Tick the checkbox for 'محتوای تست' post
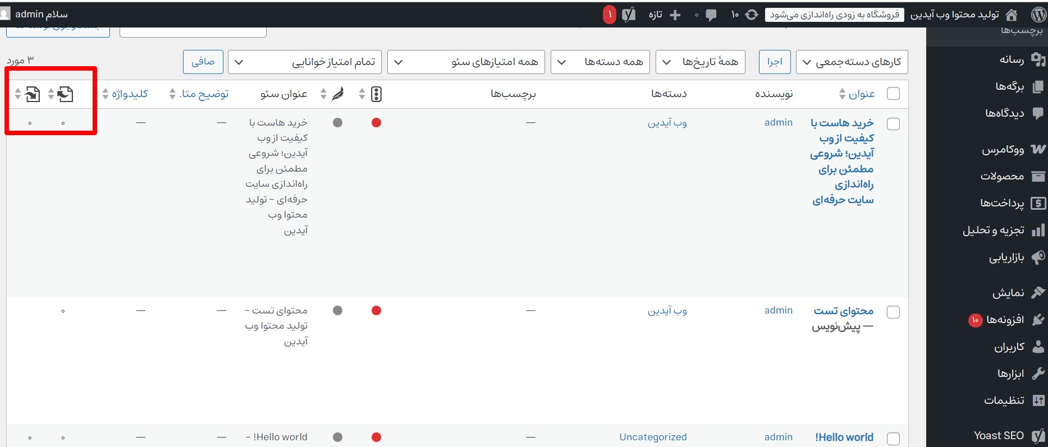1048x447 pixels. (x=893, y=312)
